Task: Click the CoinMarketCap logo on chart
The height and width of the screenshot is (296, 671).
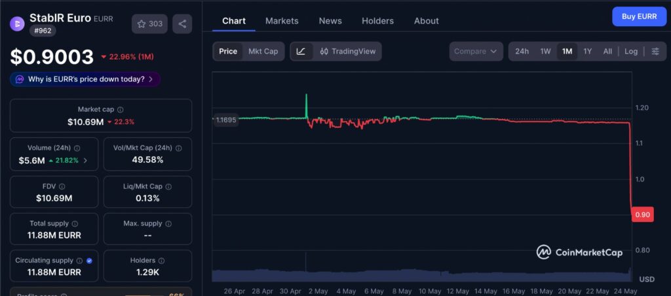Action: click(579, 252)
